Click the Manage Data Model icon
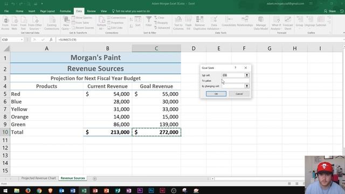The height and width of the screenshot is (194, 345). (x=261, y=23)
